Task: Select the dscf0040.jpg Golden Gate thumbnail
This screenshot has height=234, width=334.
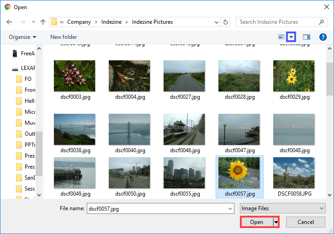Action: coord(129,129)
